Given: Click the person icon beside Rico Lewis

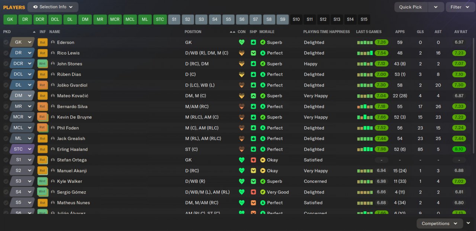Looking at the screenshot, I should pyautogui.click(x=53, y=53).
